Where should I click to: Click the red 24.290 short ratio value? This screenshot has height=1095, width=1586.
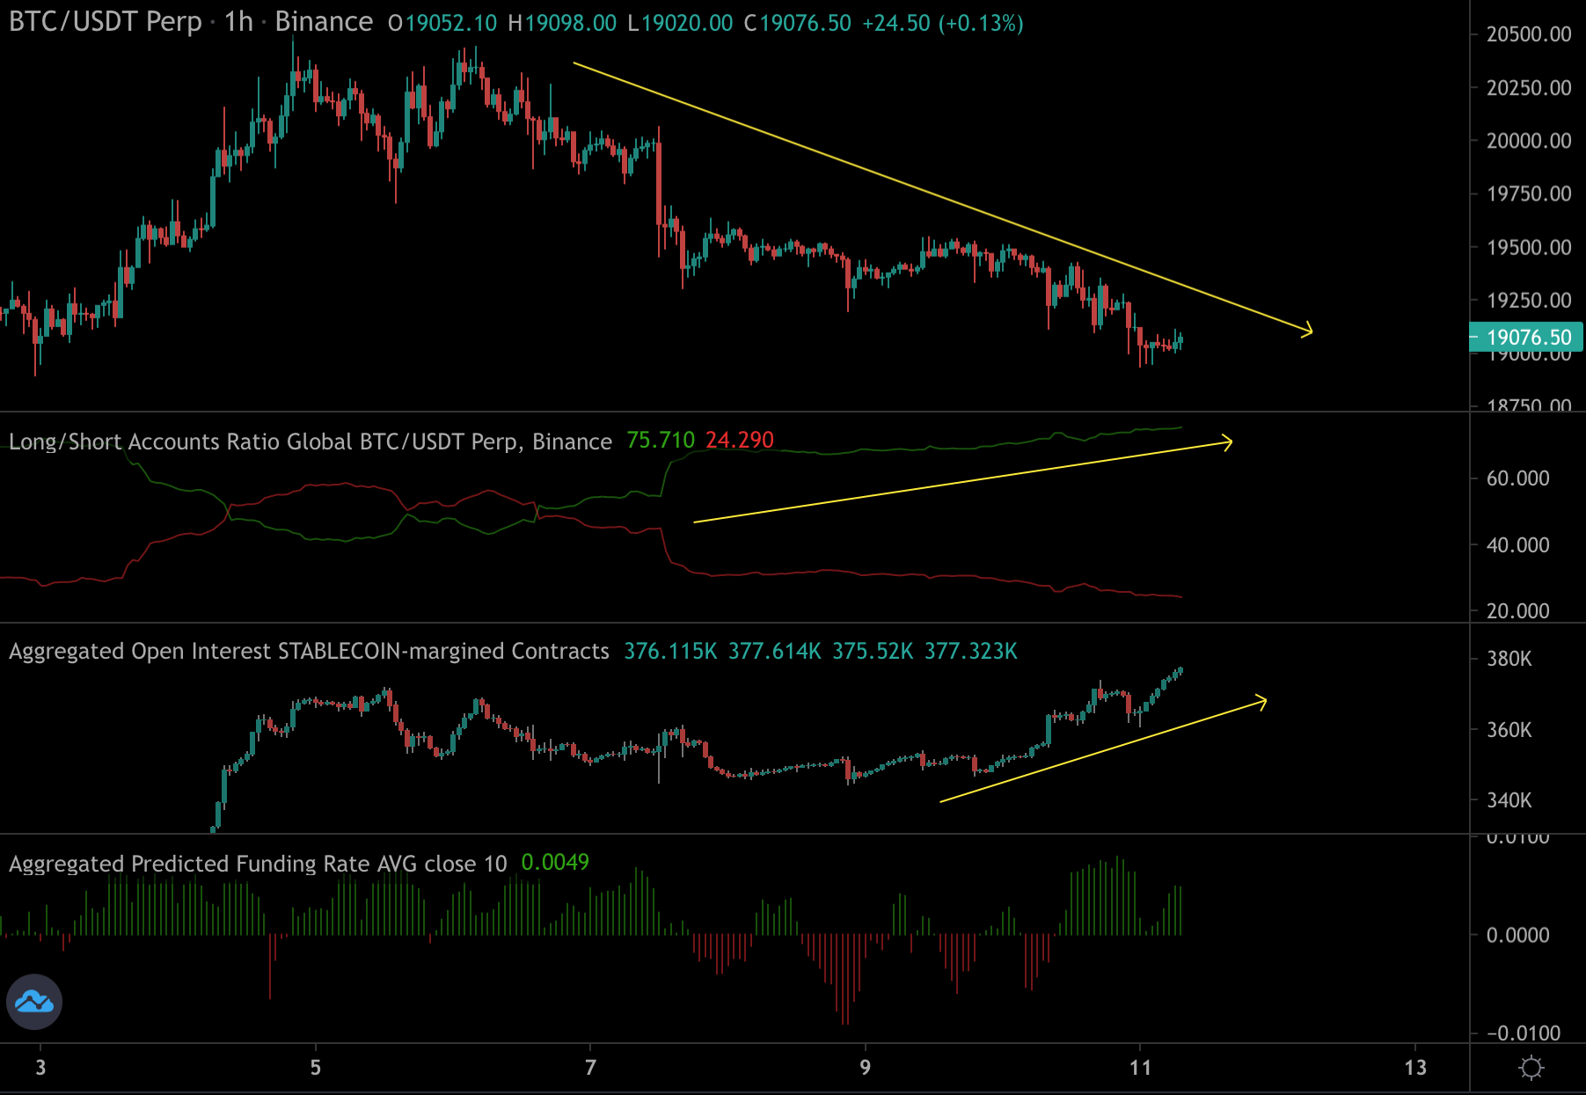(739, 441)
